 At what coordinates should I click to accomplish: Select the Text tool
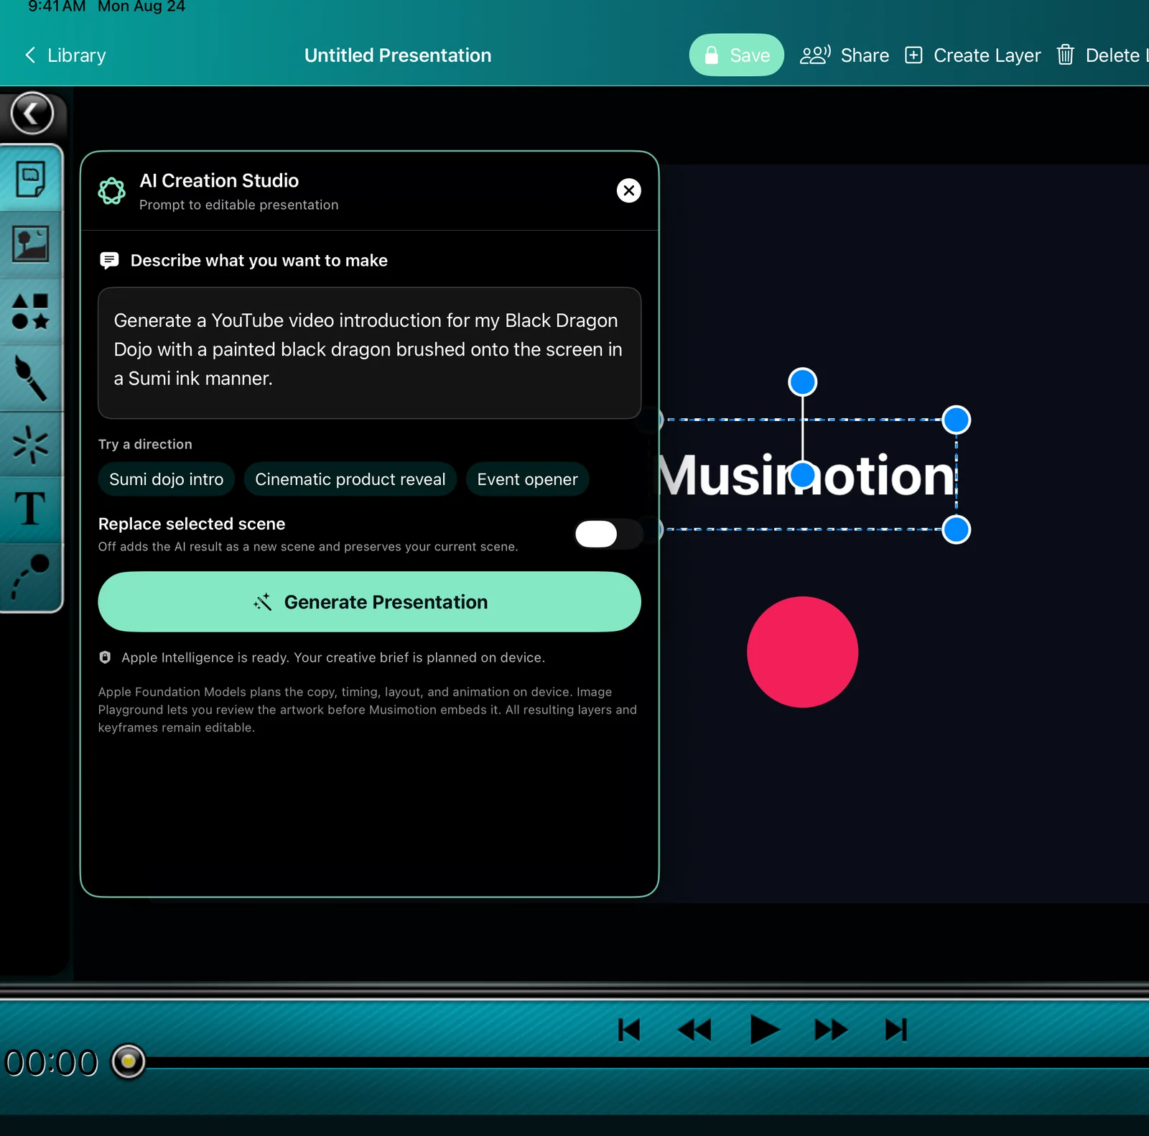coord(31,509)
